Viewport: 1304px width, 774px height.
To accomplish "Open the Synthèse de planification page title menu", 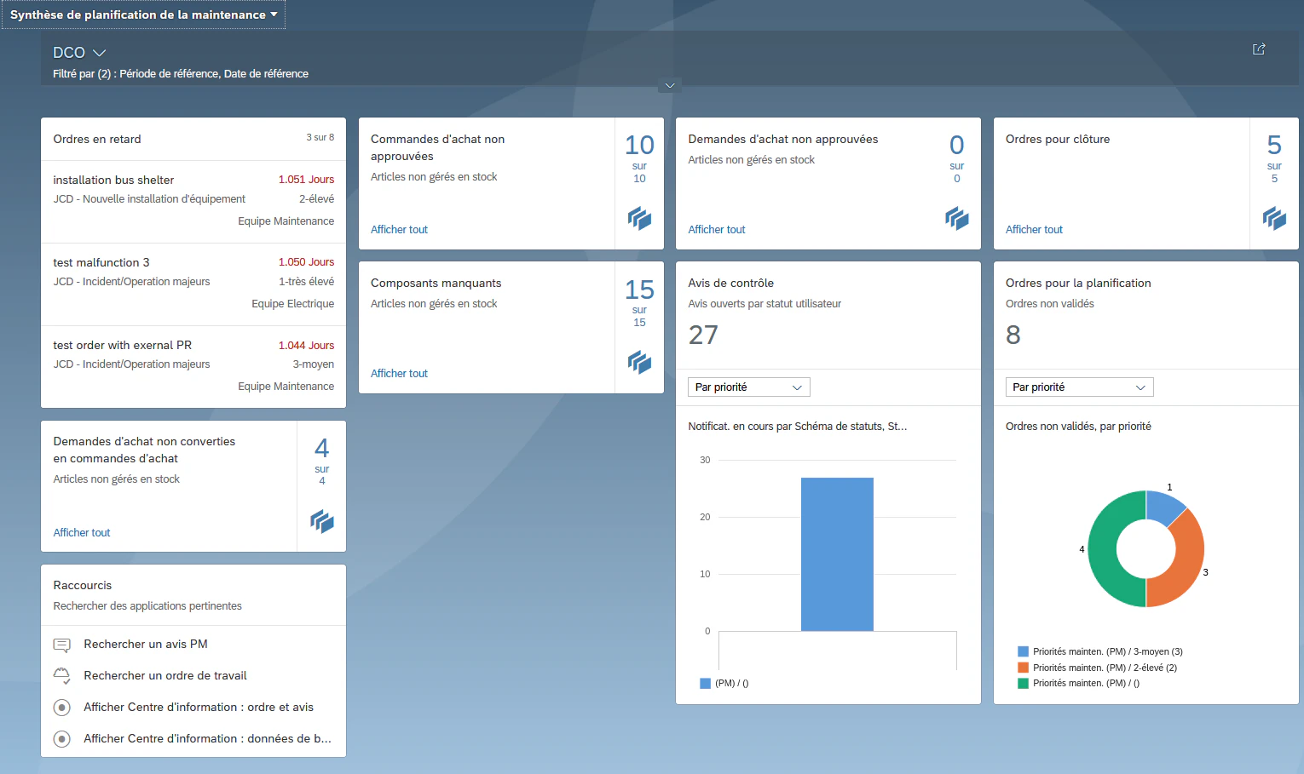I will click(143, 14).
